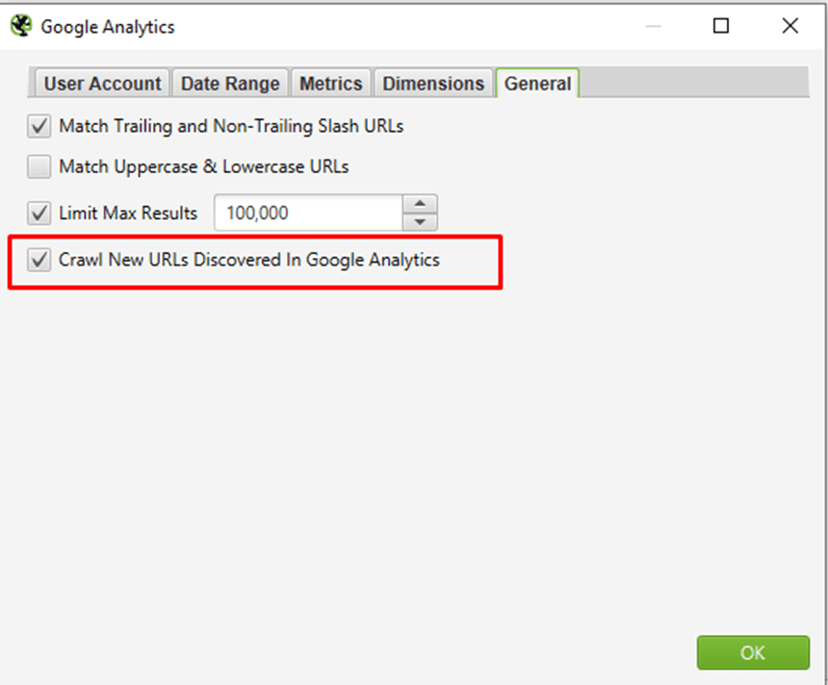This screenshot has height=685, width=828.
Task: Minimize the Google Analytics window
Action: (x=653, y=25)
